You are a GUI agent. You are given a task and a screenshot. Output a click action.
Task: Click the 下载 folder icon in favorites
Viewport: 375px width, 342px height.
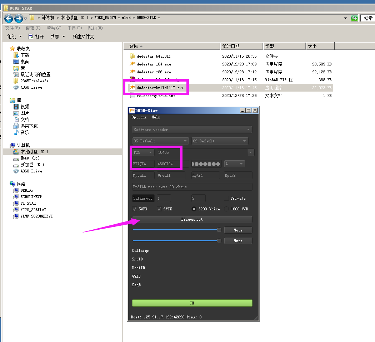click(x=16, y=55)
